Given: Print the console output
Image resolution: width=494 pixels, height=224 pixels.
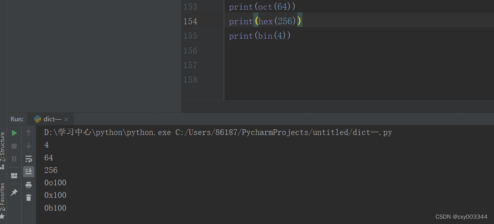Looking at the screenshot, I should click(29, 185).
